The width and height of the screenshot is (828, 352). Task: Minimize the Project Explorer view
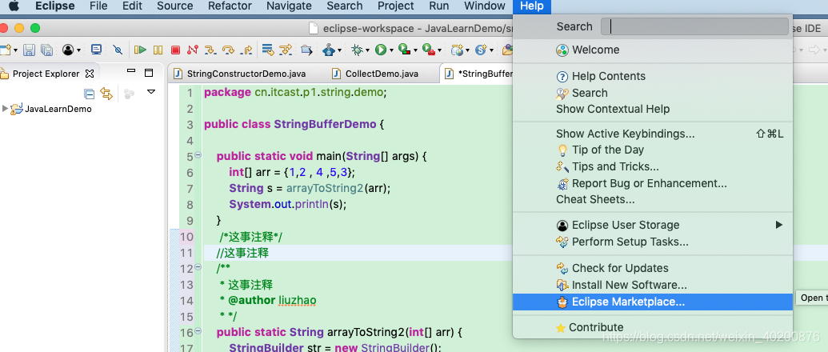(131, 70)
